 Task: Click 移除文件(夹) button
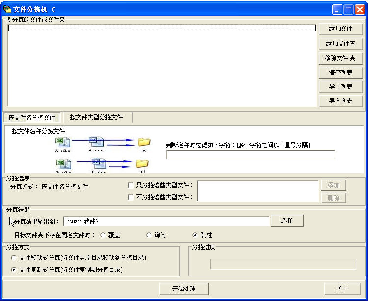pos(341,58)
